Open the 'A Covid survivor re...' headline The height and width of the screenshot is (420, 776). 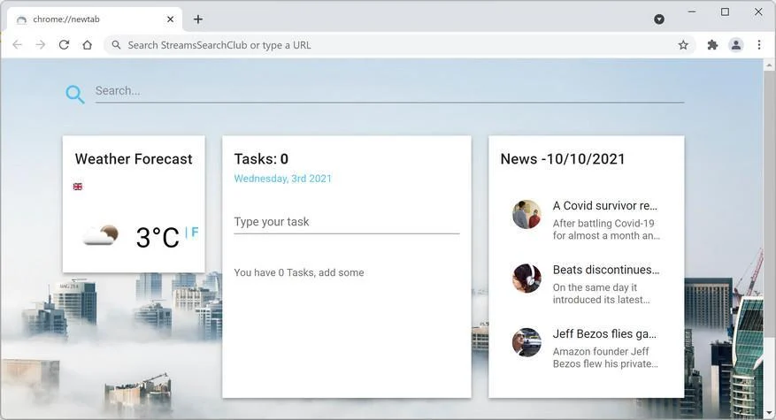point(604,206)
